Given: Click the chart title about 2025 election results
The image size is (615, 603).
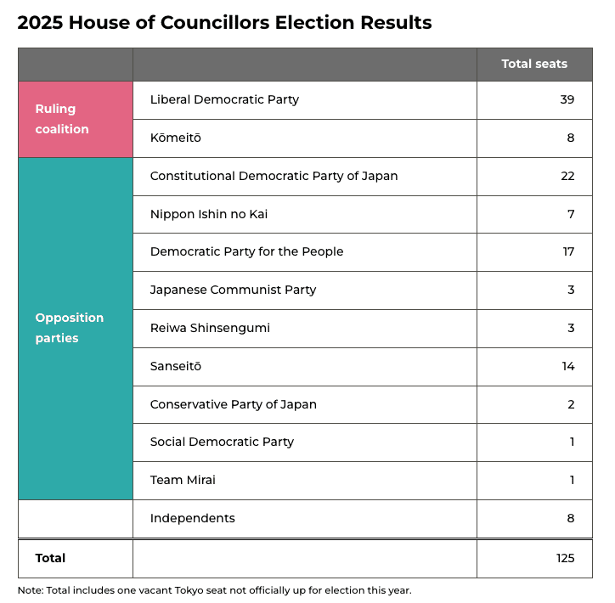Looking at the screenshot, I should (x=224, y=23).
